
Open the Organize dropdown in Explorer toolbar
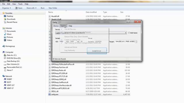6,8
